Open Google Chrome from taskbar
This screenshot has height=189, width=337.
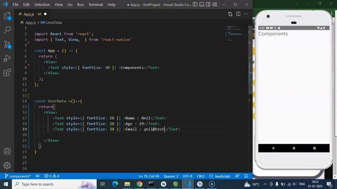(x=139, y=184)
